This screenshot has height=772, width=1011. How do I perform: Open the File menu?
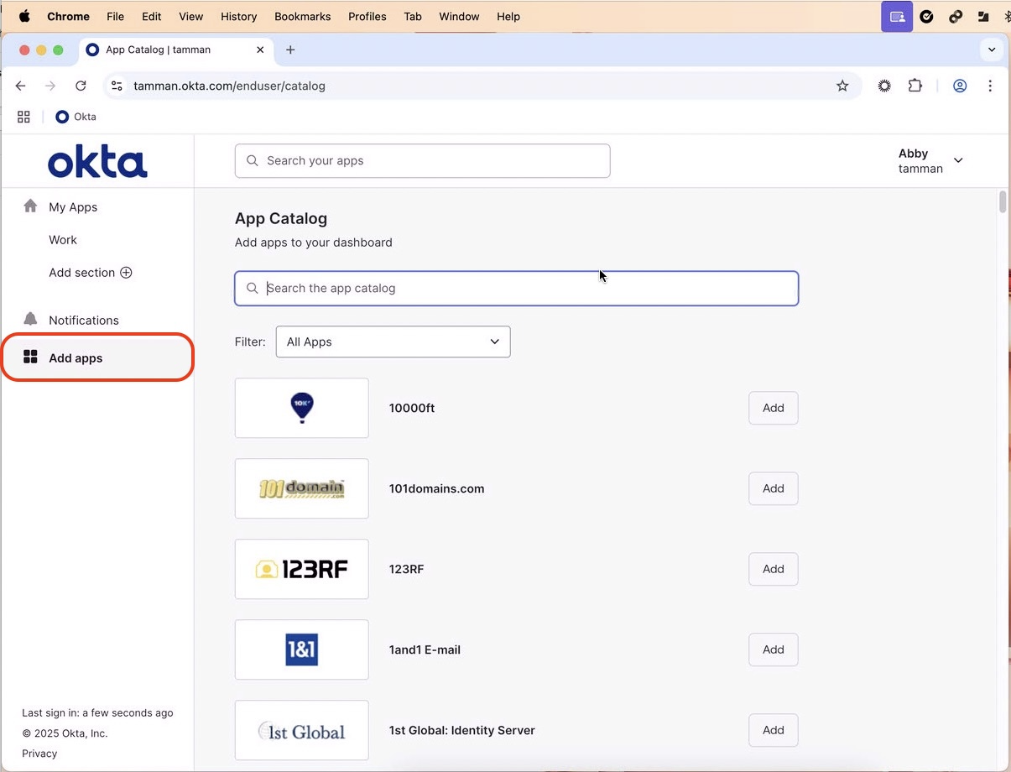115,16
